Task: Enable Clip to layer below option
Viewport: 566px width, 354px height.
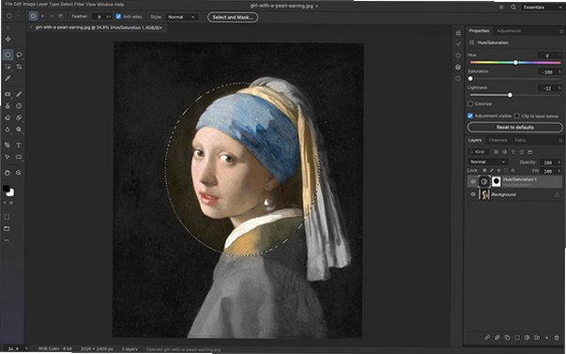Action: tap(516, 115)
